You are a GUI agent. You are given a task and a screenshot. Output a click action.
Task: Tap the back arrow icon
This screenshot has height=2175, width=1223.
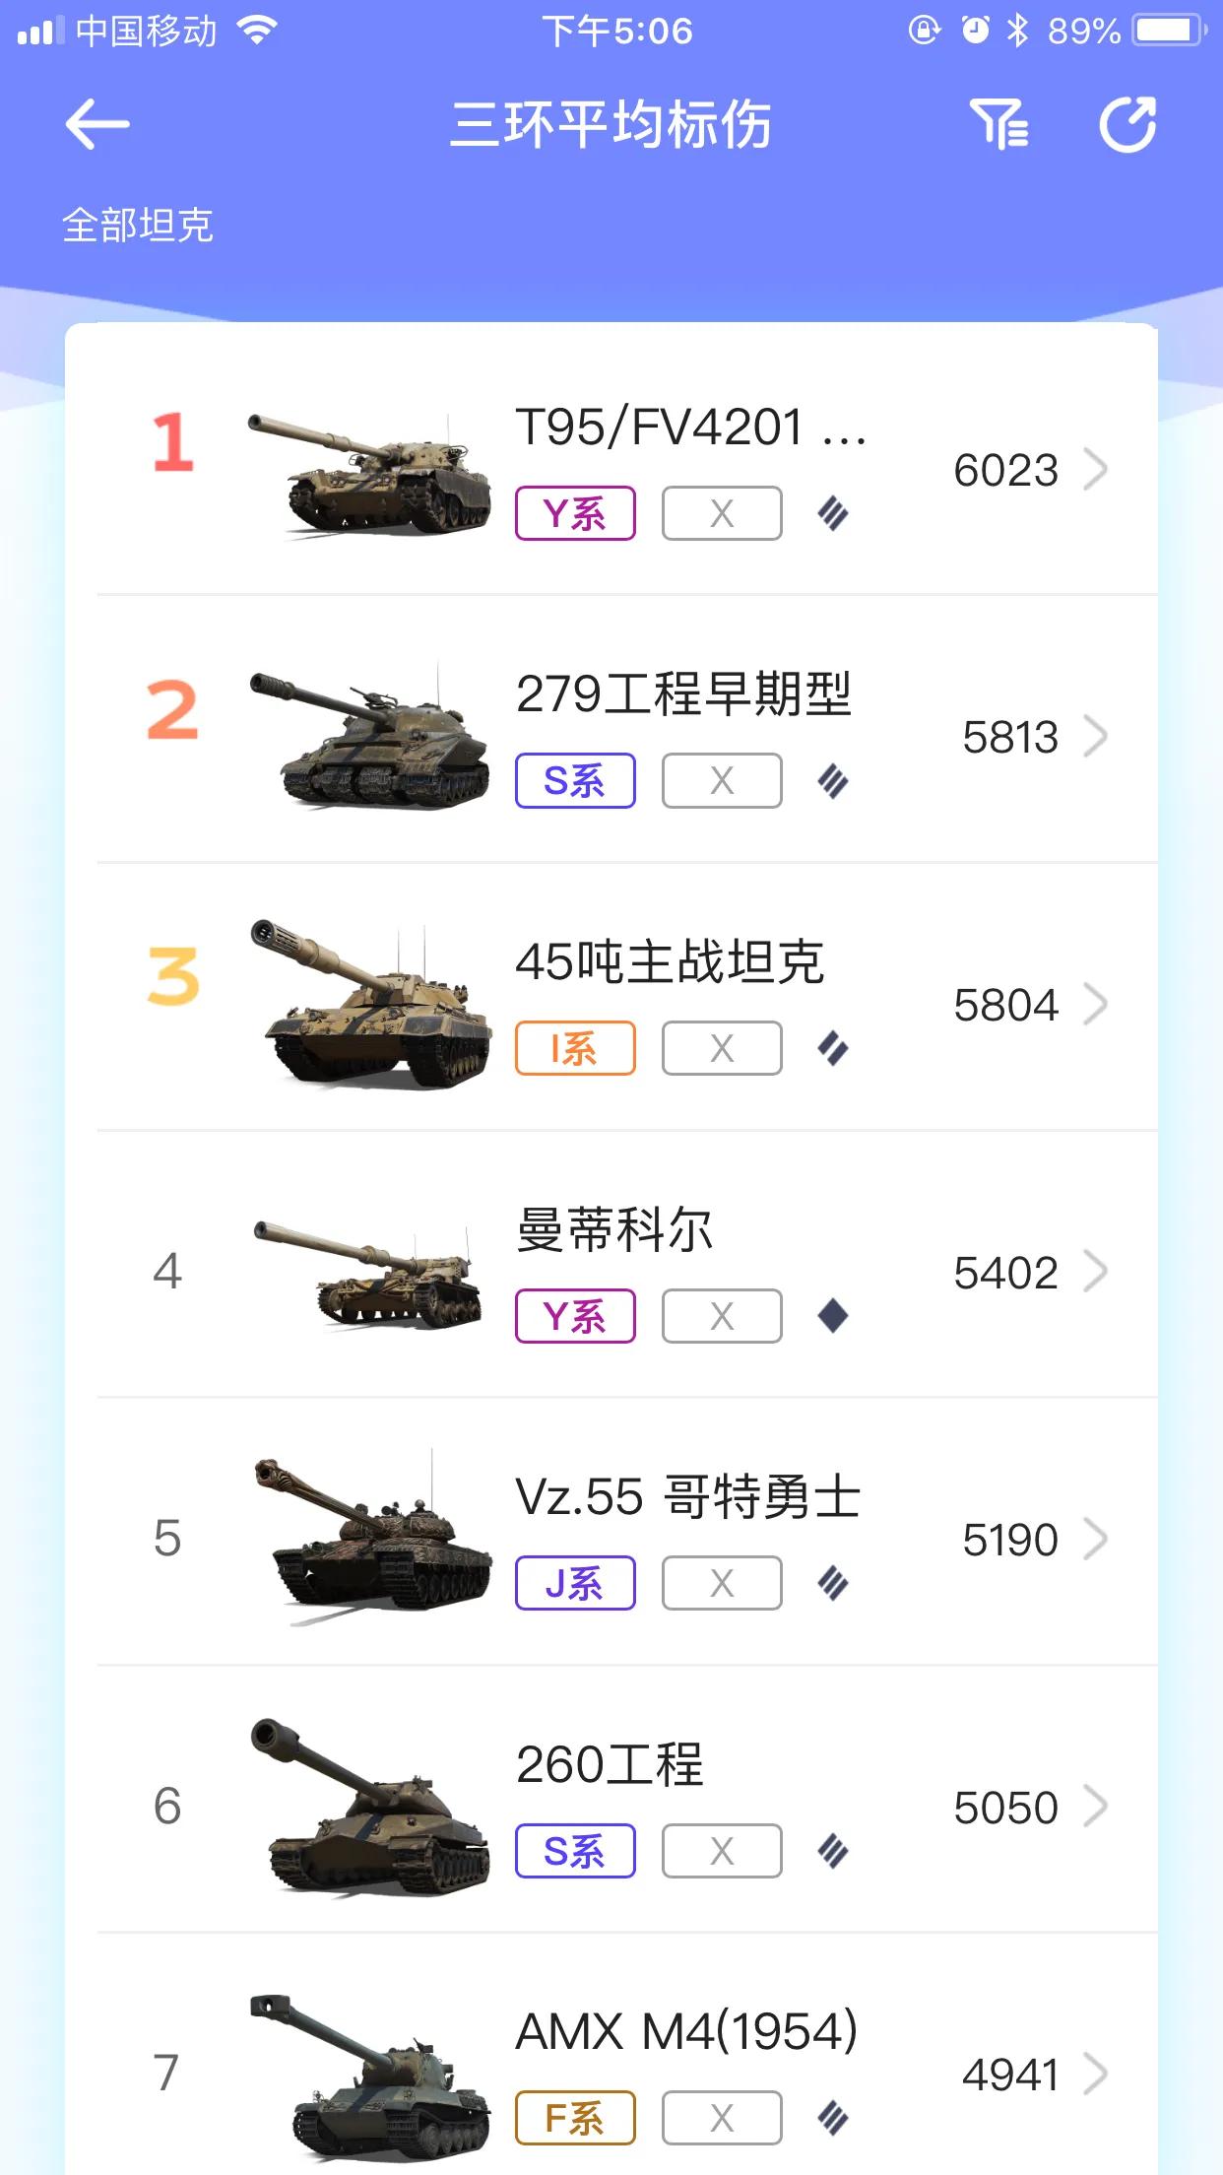tap(97, 124)
